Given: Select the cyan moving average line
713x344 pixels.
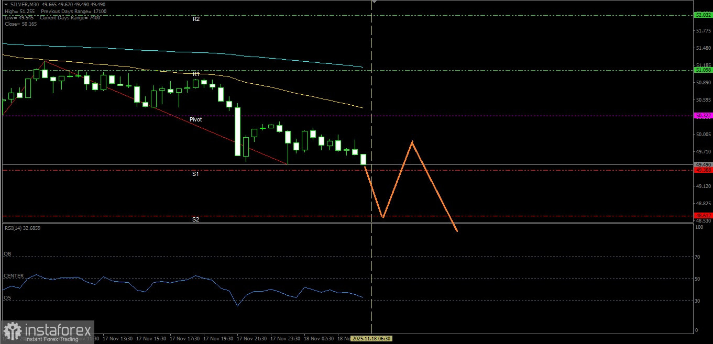Looking at the screenshot, I should [183, 52].
